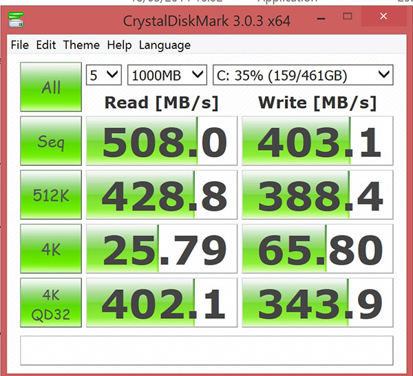Click the 512K read result 428.8

162,195
